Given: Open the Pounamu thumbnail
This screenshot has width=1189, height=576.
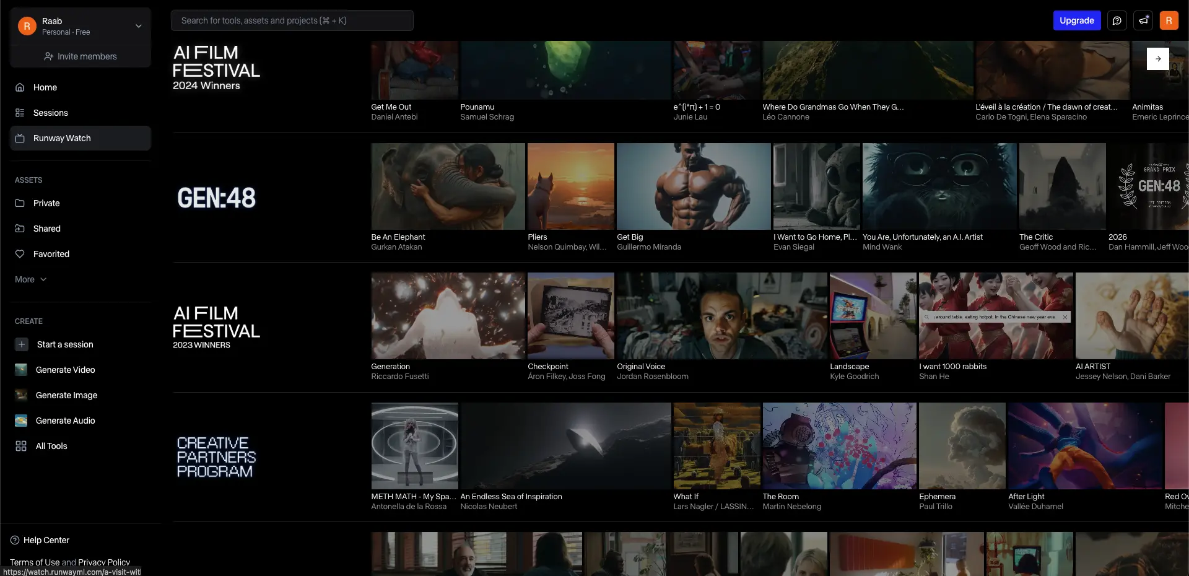Looking at the screenshot, I should [x=566, y=70].
